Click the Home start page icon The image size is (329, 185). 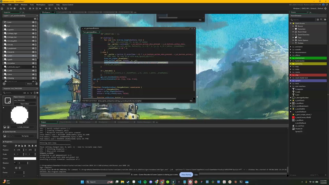pos(2,8)
